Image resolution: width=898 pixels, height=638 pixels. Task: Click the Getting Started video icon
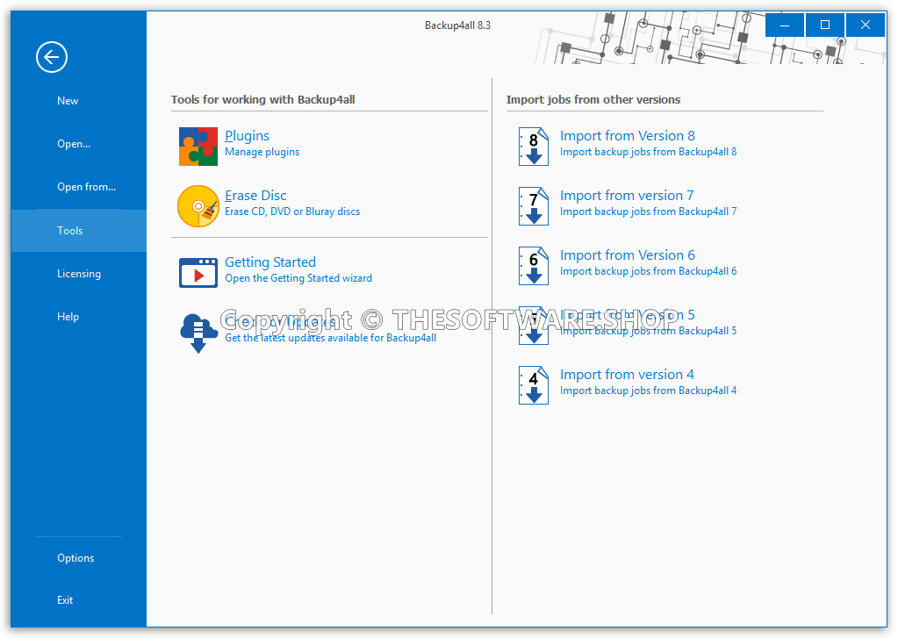pos(198,273)
